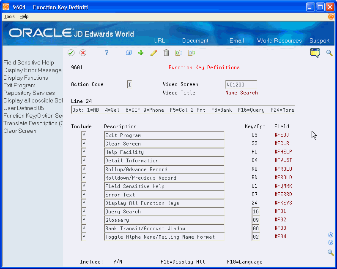Click Include field for Query Search row
This screenshot has width=337, height=269.
pos(84,211)
